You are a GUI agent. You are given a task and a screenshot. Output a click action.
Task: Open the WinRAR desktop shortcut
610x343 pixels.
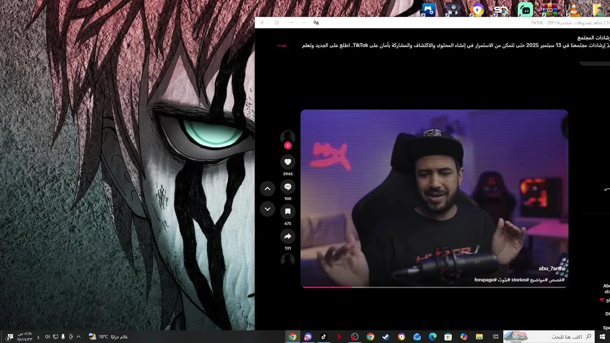[x=549, y=10]
